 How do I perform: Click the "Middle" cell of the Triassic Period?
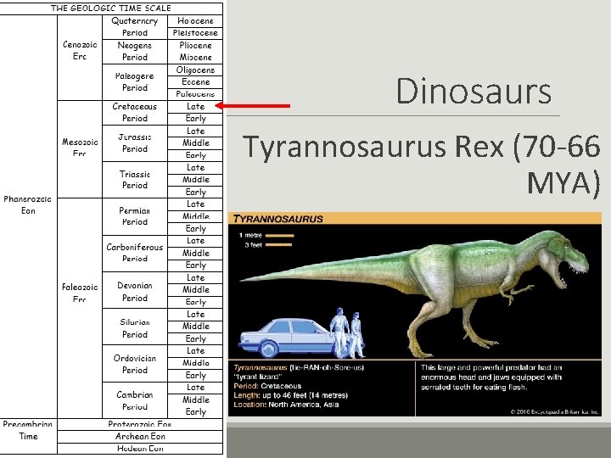pyautogui.click(x=195, y=180)
